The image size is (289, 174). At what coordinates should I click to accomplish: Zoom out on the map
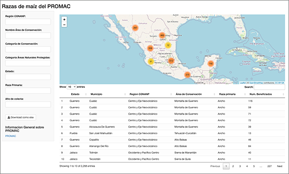coord(64,24)
